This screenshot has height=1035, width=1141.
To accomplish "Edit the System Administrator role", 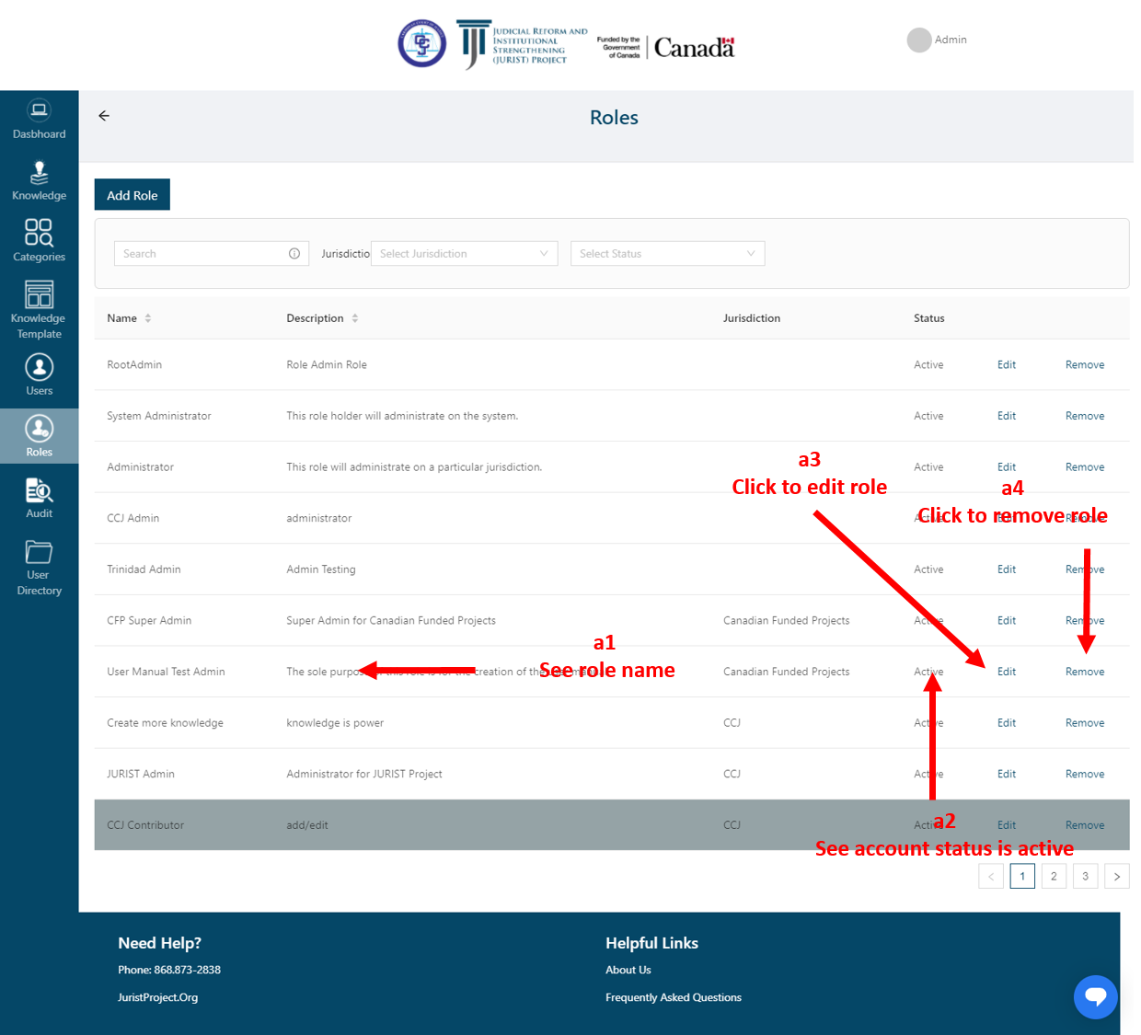I will pos(1007,416).
